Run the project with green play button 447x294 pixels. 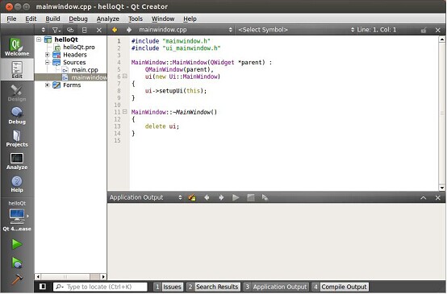(17, 244)
